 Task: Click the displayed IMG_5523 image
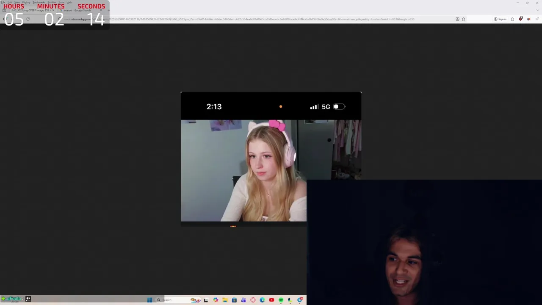click(271, 159)
